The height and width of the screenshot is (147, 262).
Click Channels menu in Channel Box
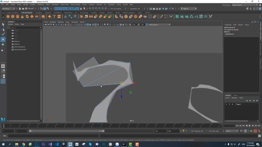(228, 24)
